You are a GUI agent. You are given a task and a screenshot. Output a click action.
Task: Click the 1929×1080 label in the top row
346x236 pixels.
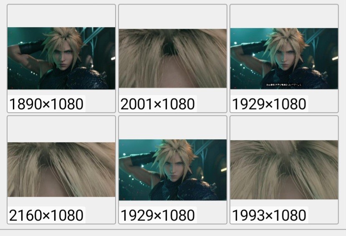269,104
